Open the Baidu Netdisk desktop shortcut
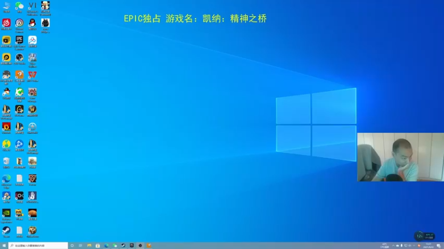 coord(32,41)
